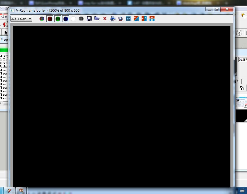Screen dimensions: 247x194
Task: Open the taskbar people messenger icon
Action: pyautogui.click(x=21, y=190)
